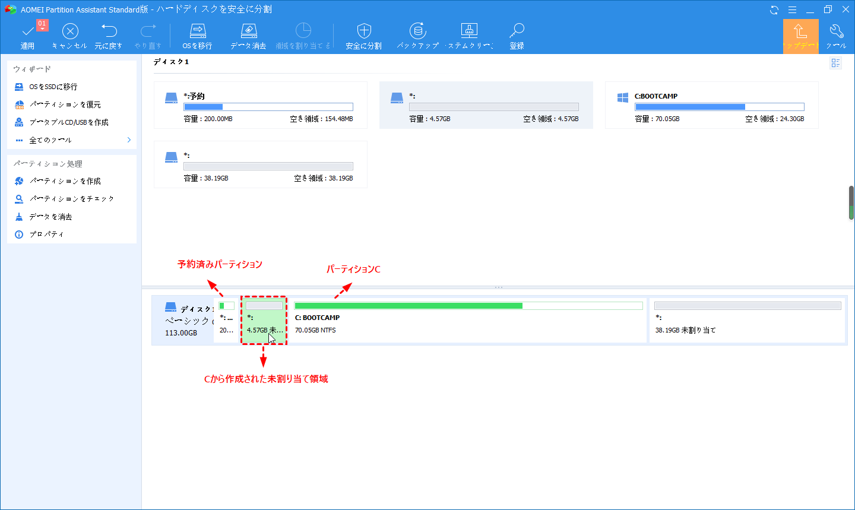Click the refresh icon in the title bar
This screenshot has width=855, height=510.
(x=774, y=9)
